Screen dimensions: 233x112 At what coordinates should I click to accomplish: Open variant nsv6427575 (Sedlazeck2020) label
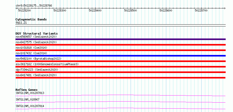click(36, 42)
